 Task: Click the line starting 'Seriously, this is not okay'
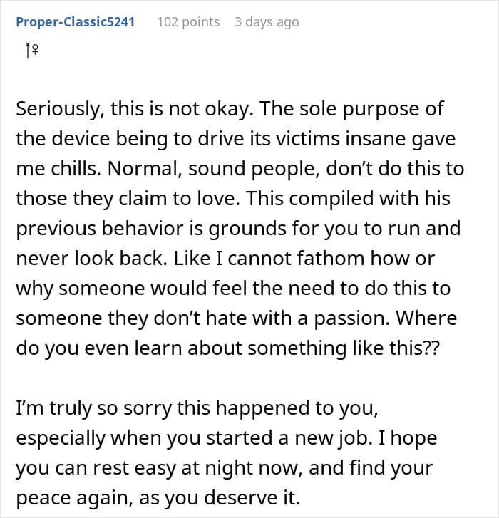(x=230, y=109)
